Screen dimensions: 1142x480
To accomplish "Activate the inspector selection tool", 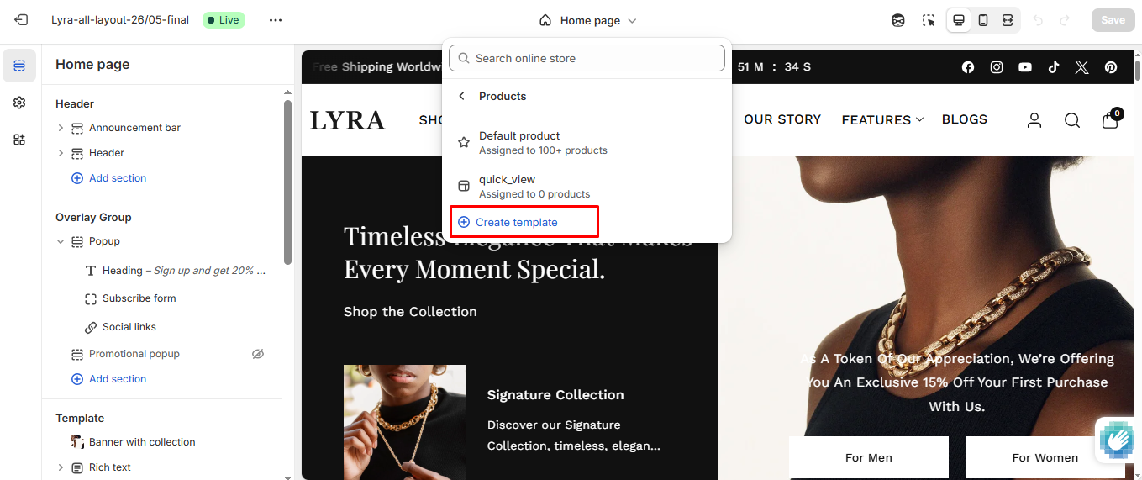I will 928,20.
